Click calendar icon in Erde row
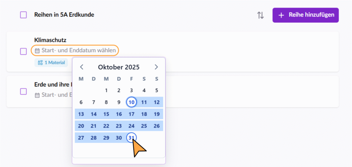This screenshot has width=352, height=167. click(x=37, y=95)
